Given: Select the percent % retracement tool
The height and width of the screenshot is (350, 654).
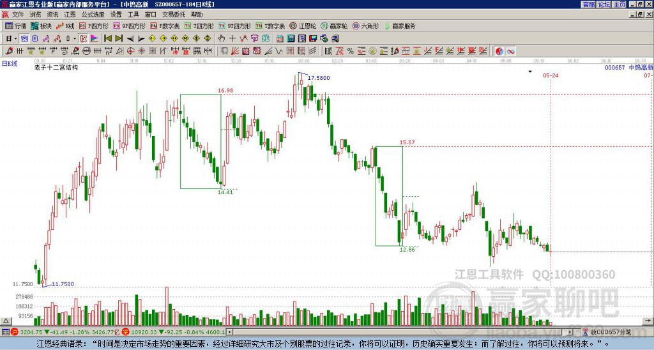Looking at the screenshot, I should click(351, 51).
